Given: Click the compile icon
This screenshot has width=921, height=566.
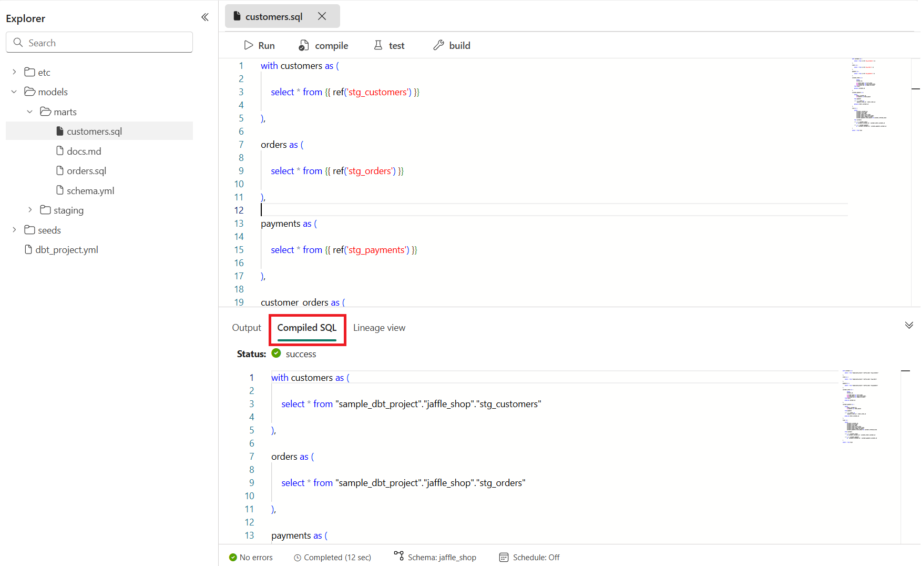Looking at the screenshot, I should [304, 45].
